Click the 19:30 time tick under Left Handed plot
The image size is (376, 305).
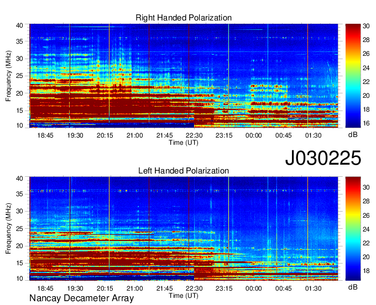coord(75,288)
